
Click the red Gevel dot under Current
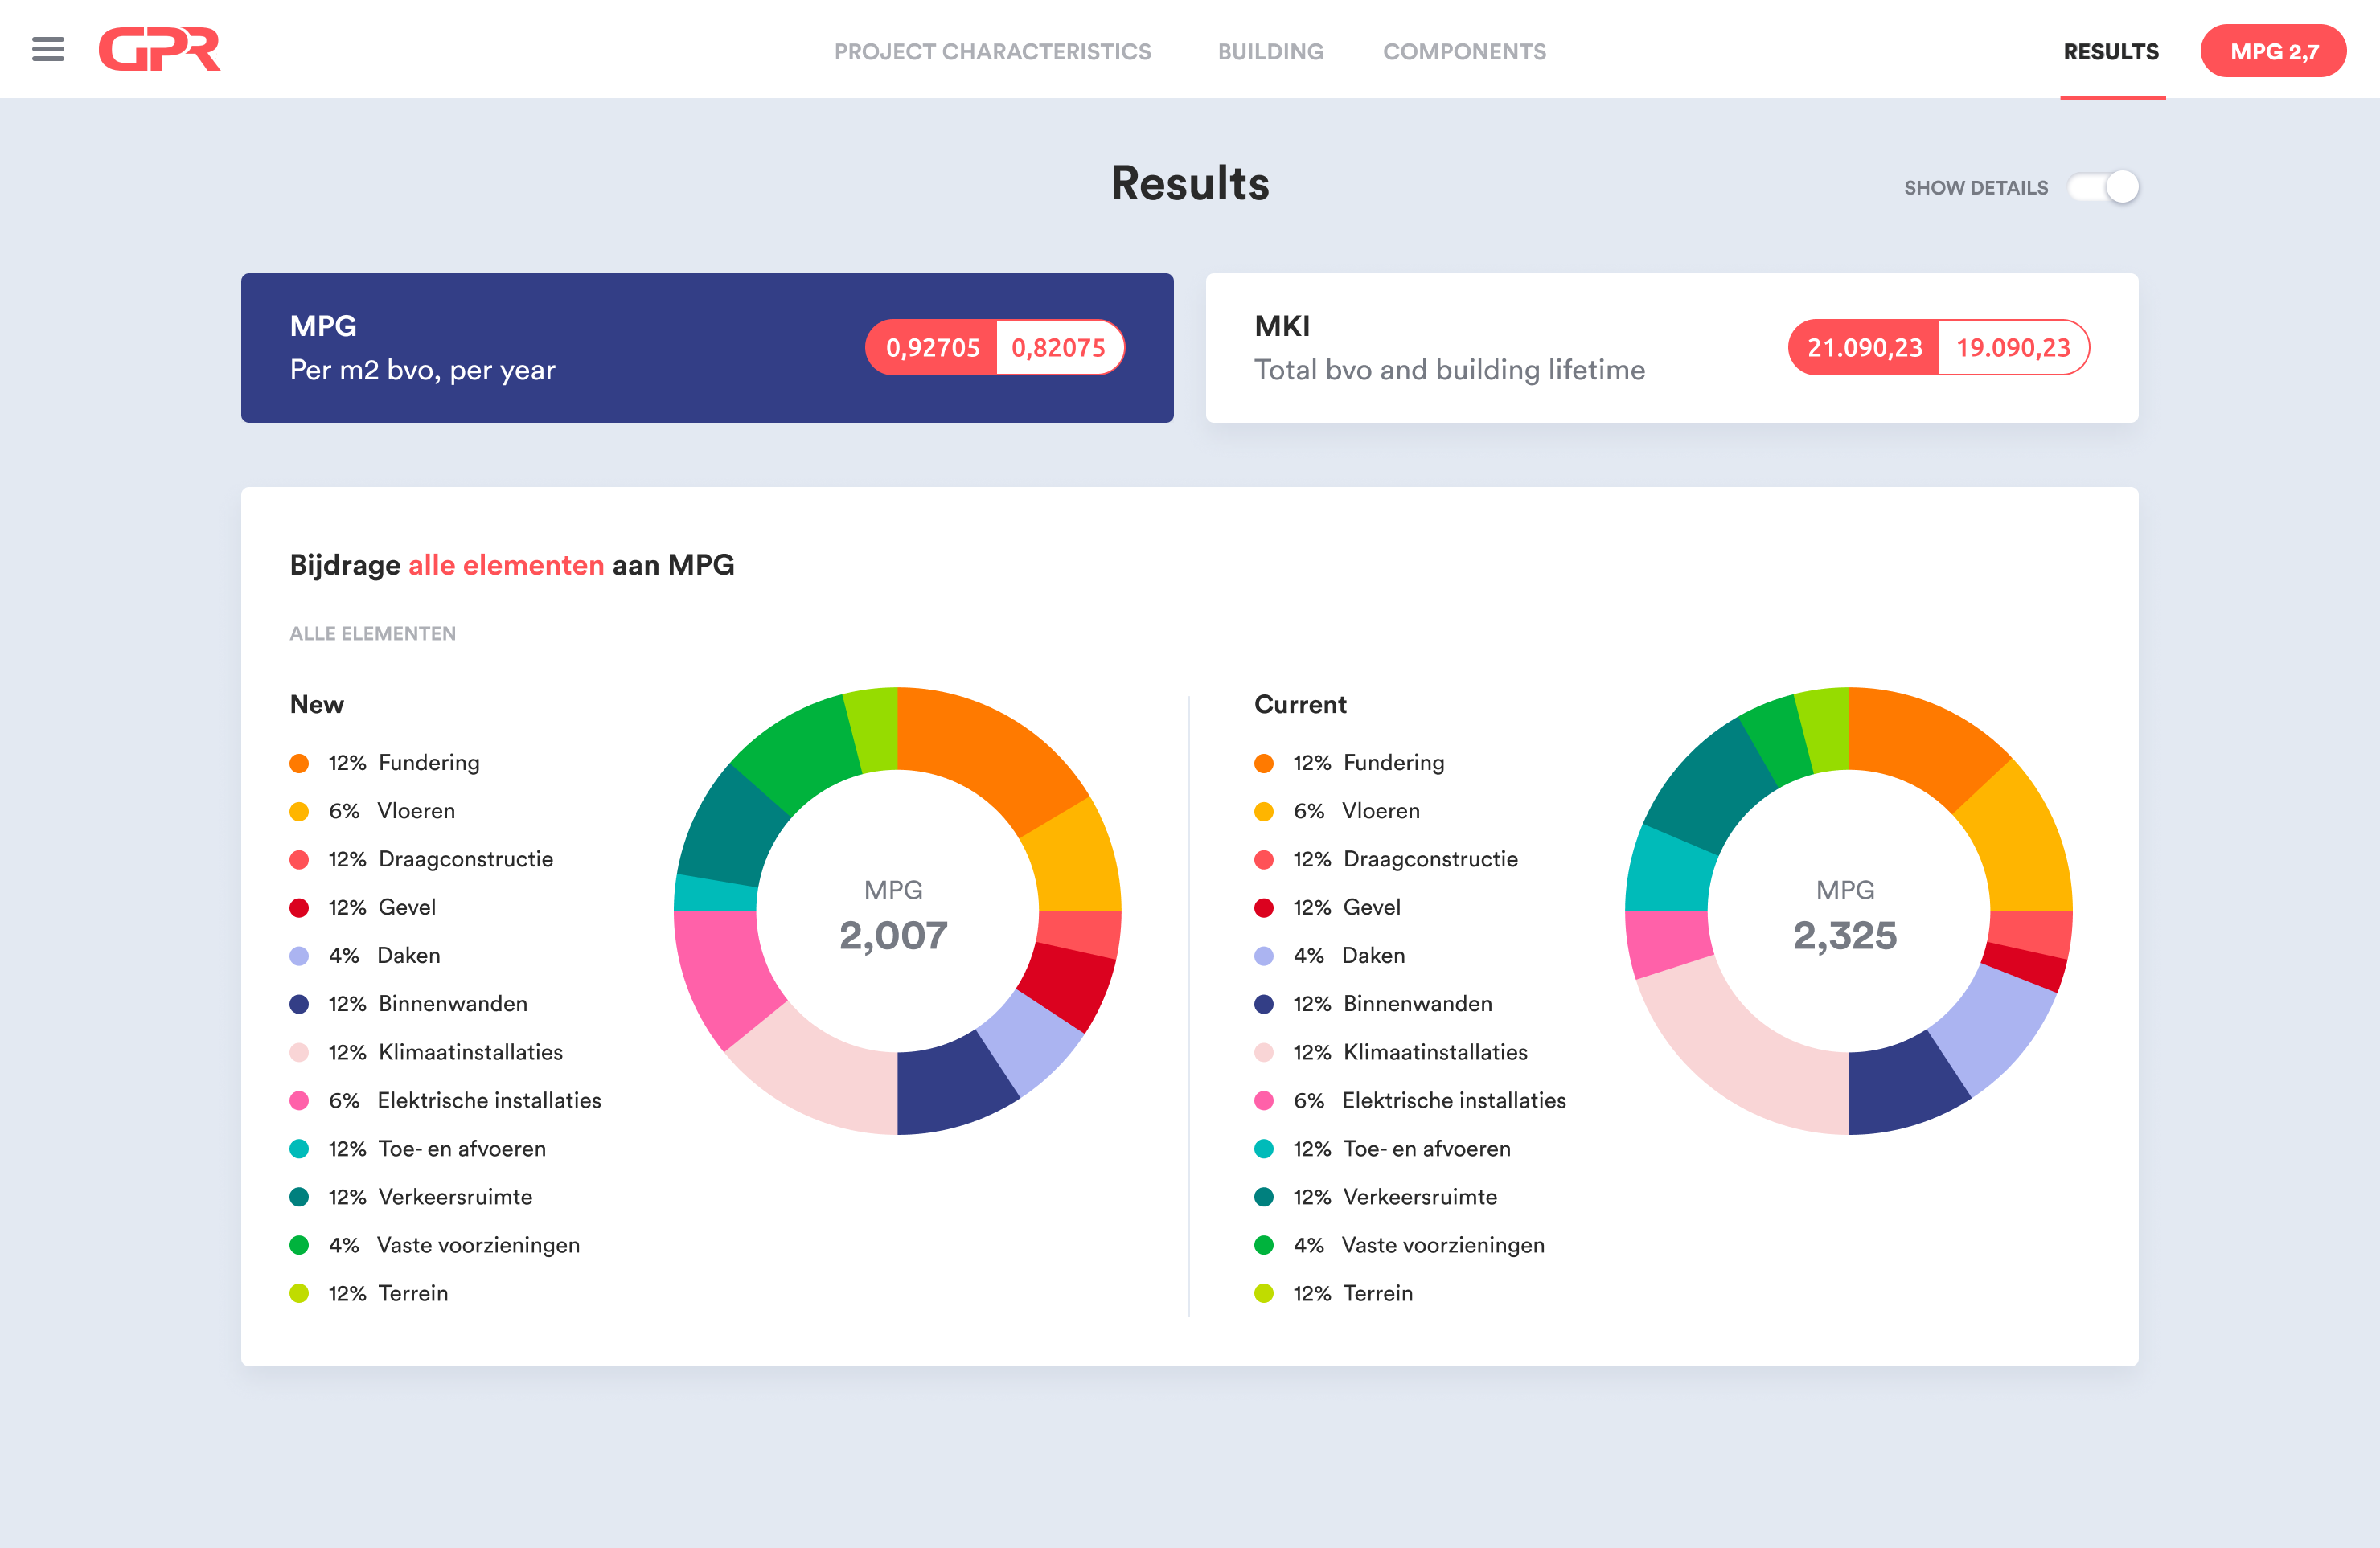(x=1264, y=908)
